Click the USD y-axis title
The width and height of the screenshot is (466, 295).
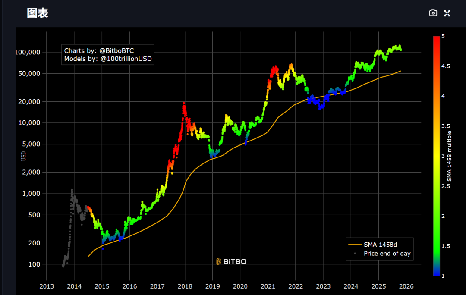pos(23,154)
